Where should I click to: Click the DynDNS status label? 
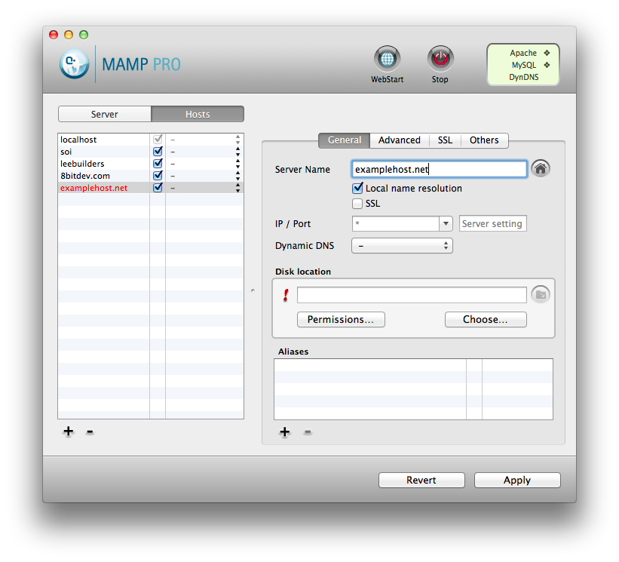click(x=523, y=77)
